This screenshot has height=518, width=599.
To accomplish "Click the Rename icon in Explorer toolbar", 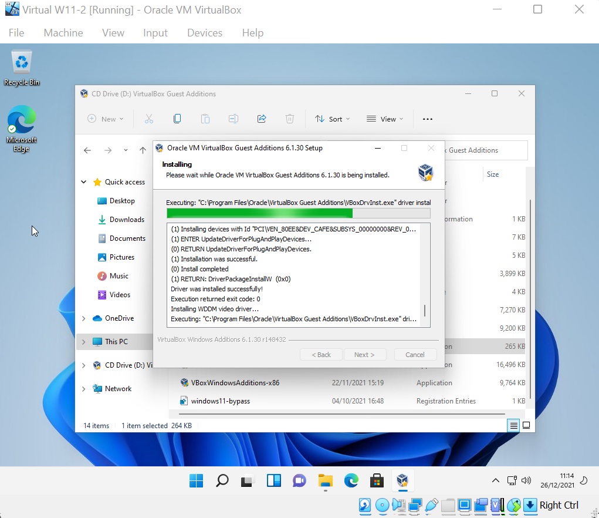I will pyautogui.click(x=233, y=119).
